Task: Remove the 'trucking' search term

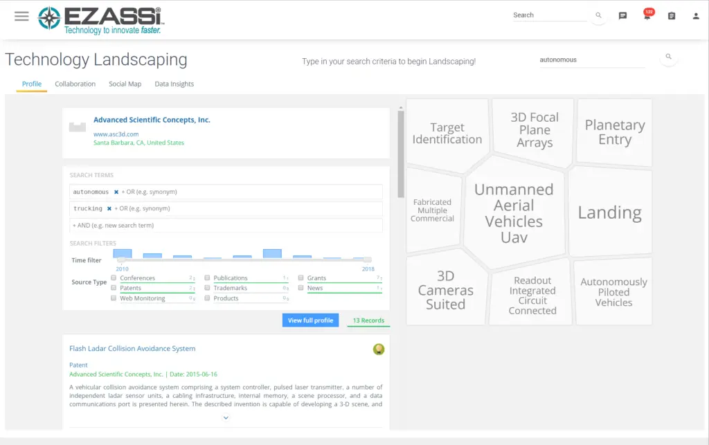Action: (x=109, y=209)
